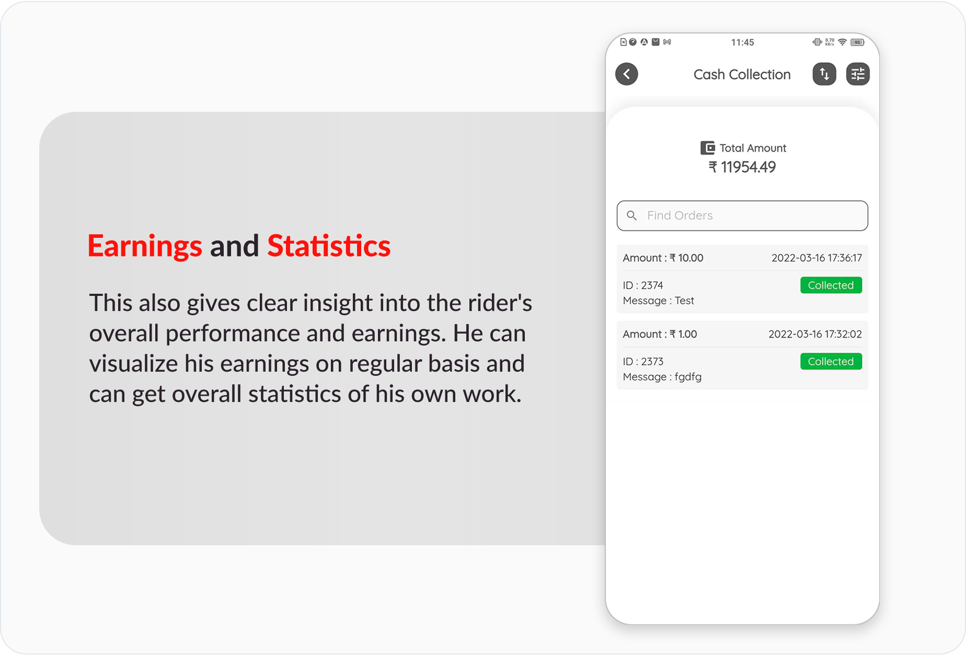Image resolution: width=966 pixels, height=655 pixels.
Task: Click the search magnifier icon
Action: click(x=632, y=215)
